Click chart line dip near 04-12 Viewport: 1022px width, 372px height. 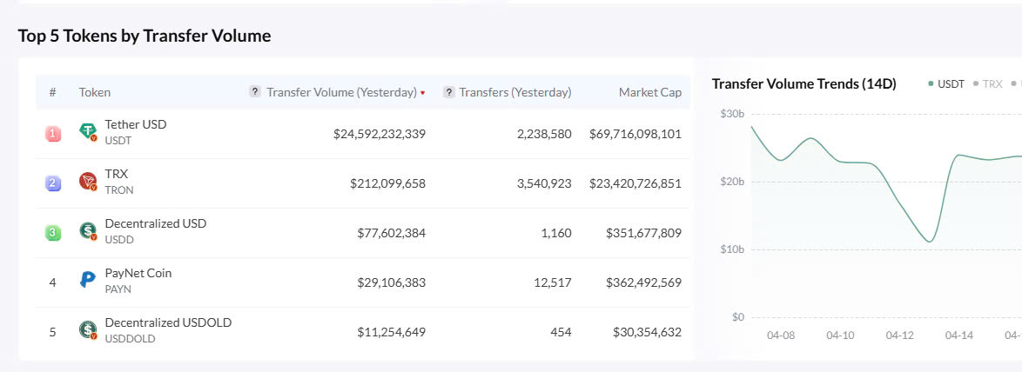[930, 241]
